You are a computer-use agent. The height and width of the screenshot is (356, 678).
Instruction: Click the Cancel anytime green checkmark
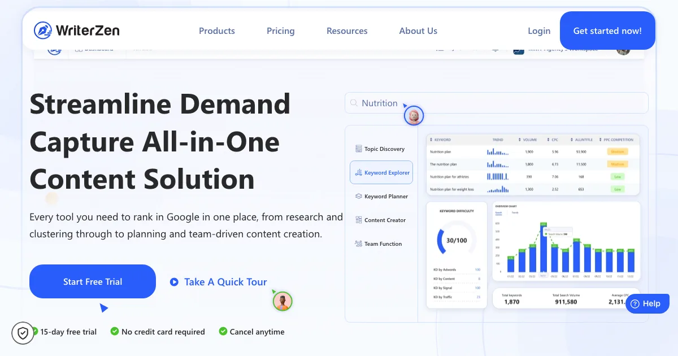[223, 332]
